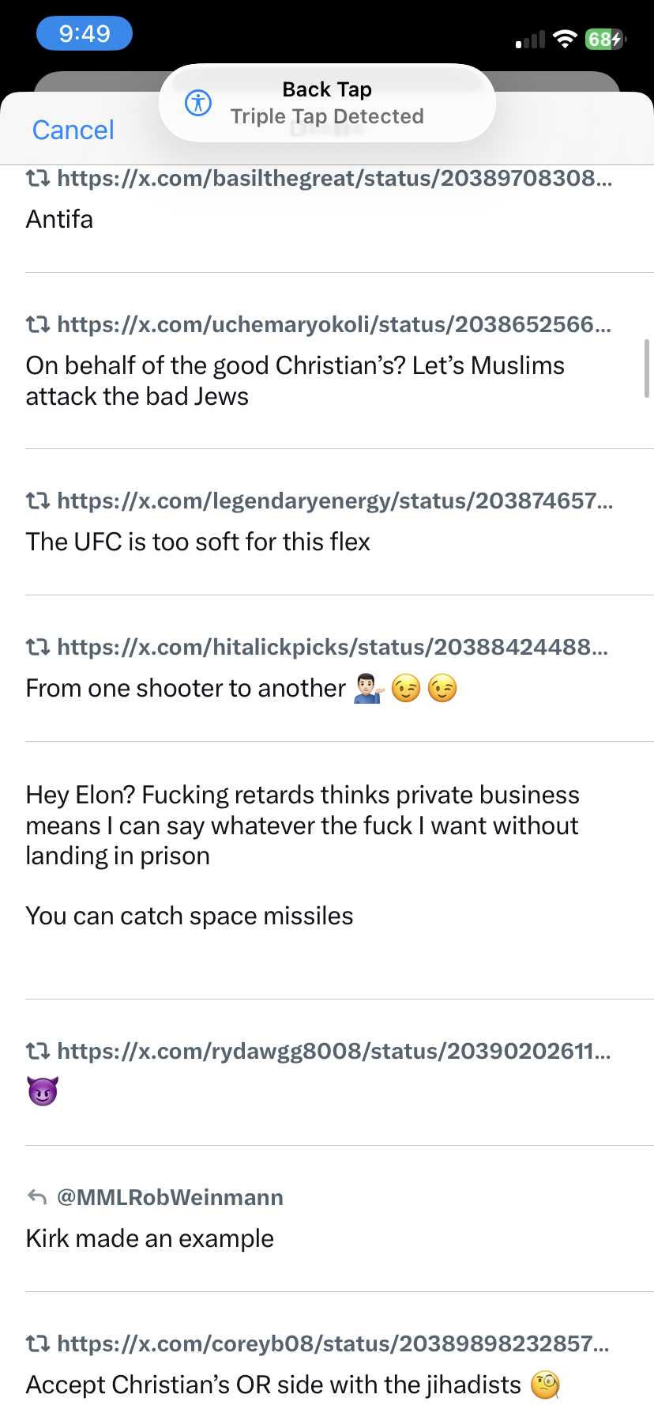
Task: Tap retweet icon beside legendaryenergy link
Action: click(x=38, y=501)
